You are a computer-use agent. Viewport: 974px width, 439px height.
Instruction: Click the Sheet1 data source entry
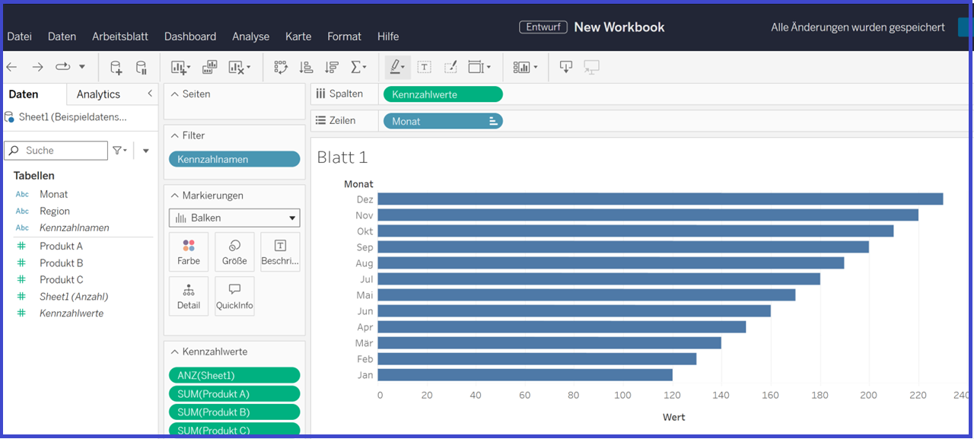click(x=72, y=117)
